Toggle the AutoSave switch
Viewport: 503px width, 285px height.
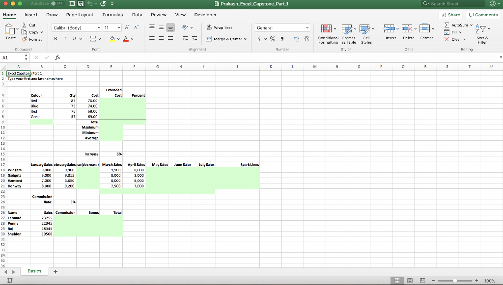click(58, 3)
